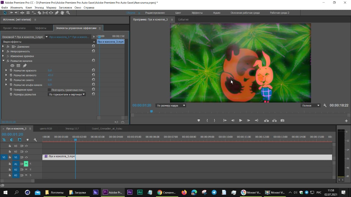351x197 pixels.
Task: Reset the Движение effect
Action: coord(94,46)
